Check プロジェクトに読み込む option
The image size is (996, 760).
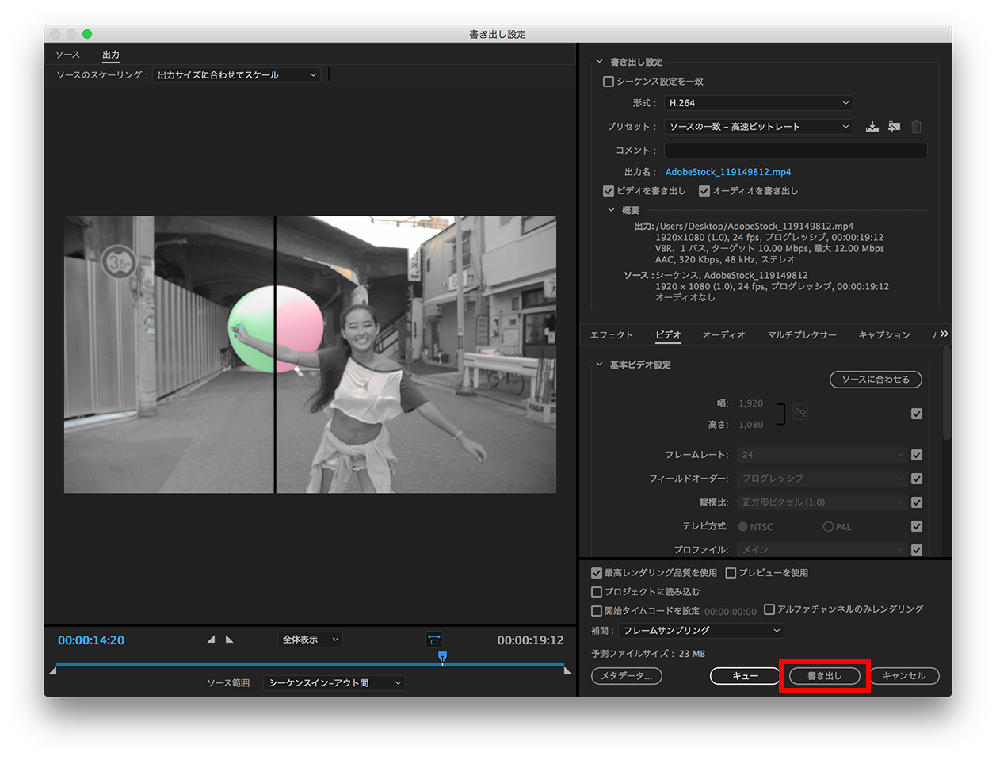[x=597, y=592]
